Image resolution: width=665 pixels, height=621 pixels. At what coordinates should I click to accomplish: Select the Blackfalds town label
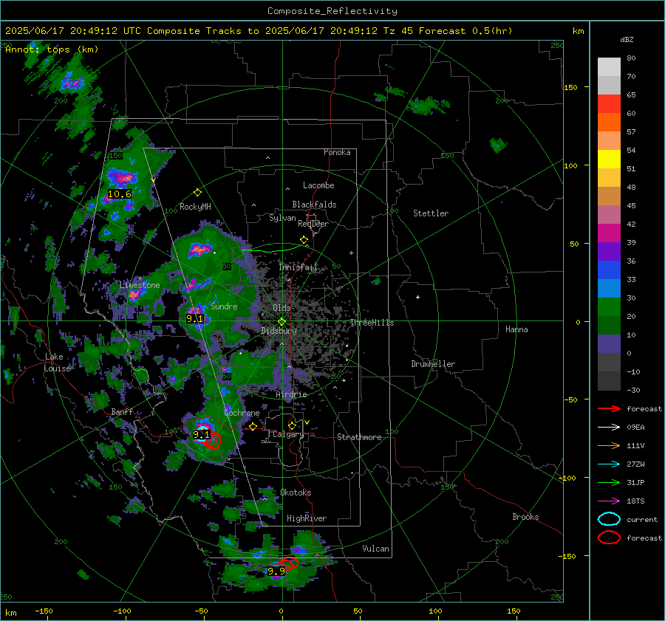314,205
